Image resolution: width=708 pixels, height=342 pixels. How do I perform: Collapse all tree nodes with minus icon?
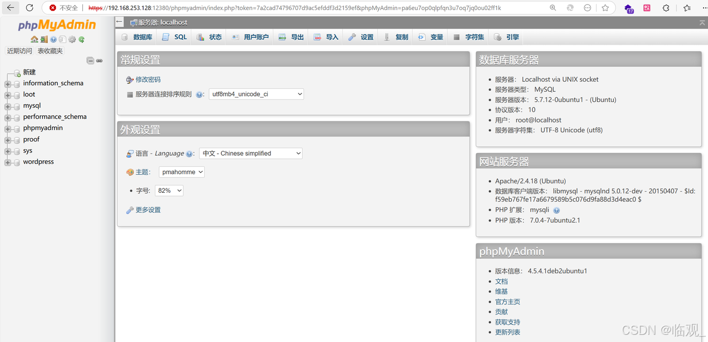(91, 61)
